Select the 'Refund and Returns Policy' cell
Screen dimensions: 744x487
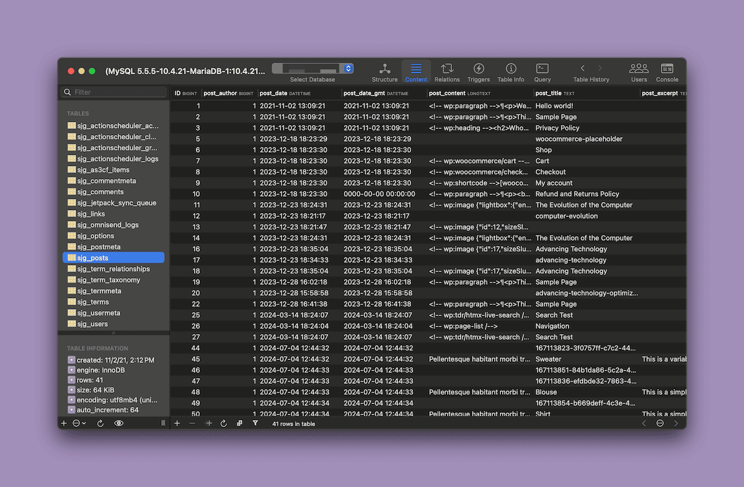(587, 194)
